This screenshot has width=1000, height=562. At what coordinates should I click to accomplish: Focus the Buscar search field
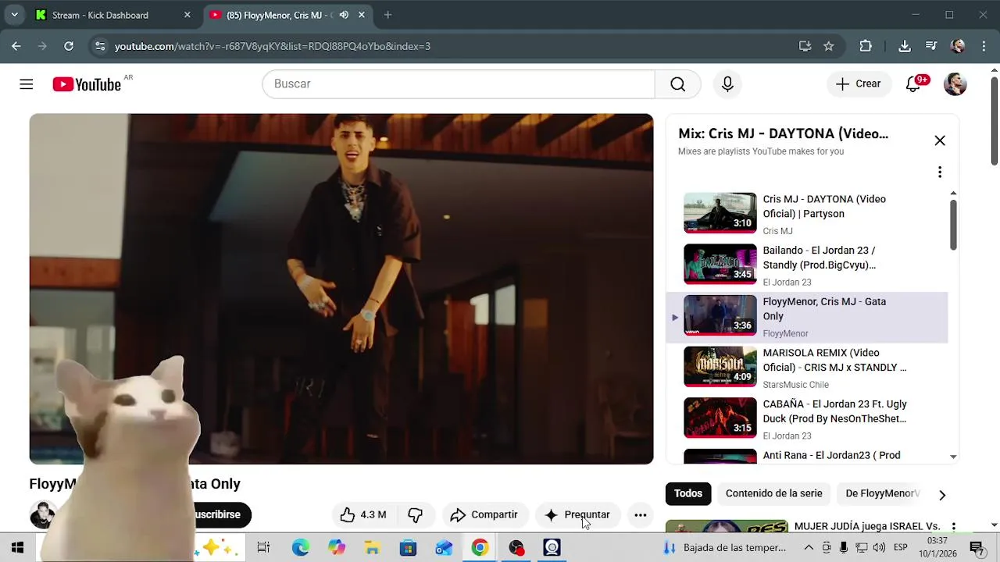point(459,84)
